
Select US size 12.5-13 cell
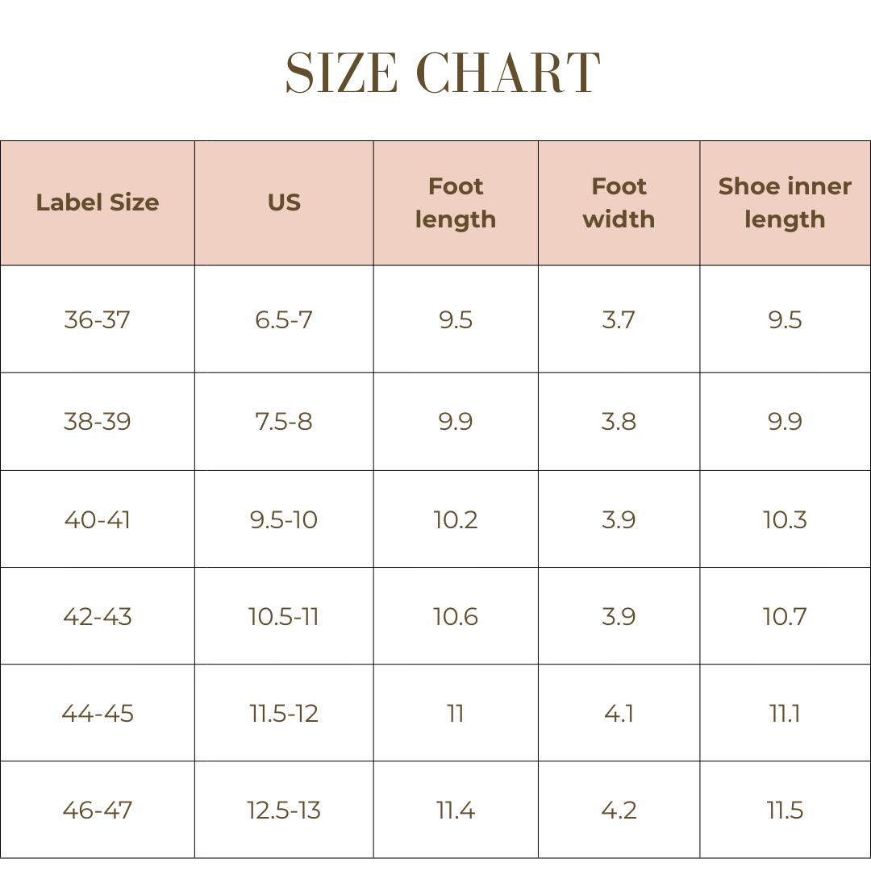pos(284,810)
